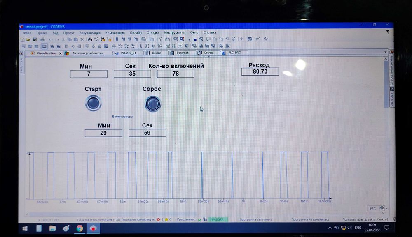Screen dimensions: 412x237
Task: Click the lower Мин field showing 29
Action: tap(103, 133)
